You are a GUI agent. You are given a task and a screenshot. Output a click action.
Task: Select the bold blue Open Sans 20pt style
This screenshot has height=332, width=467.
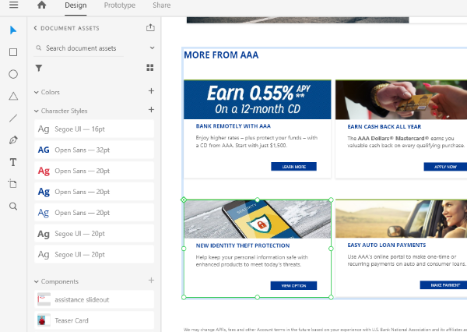tap(94, 192)
